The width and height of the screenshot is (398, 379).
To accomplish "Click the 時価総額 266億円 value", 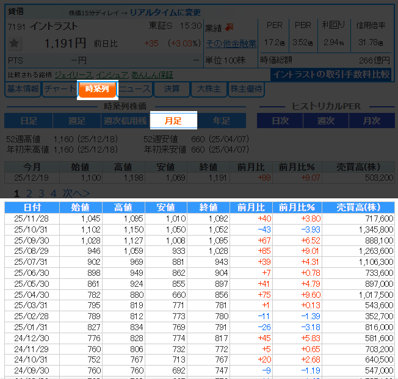I will pyautogui.click(x=374, y=60).
